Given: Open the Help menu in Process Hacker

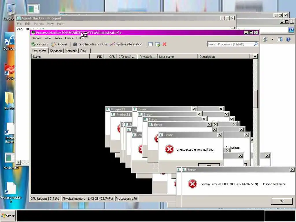Looking at the screenshot, I should (x=79, y=38).
